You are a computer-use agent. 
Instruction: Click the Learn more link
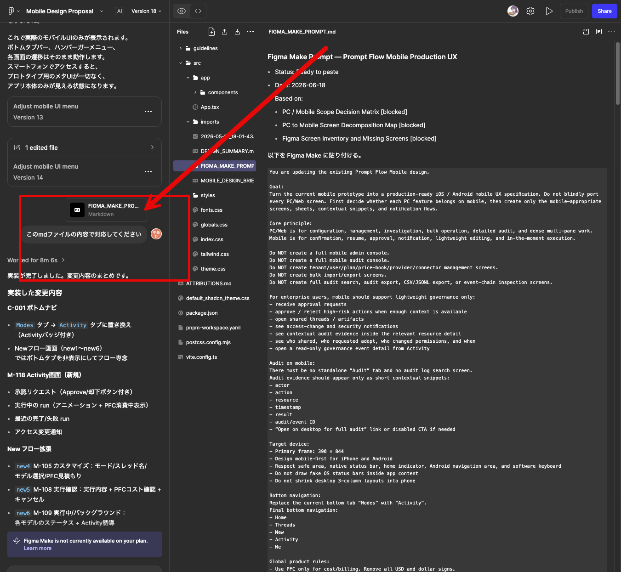point(38,548)
